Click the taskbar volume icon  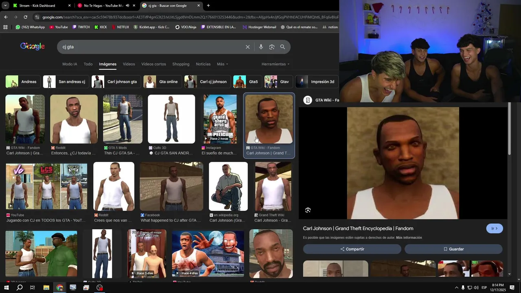[x=476, y=288]
